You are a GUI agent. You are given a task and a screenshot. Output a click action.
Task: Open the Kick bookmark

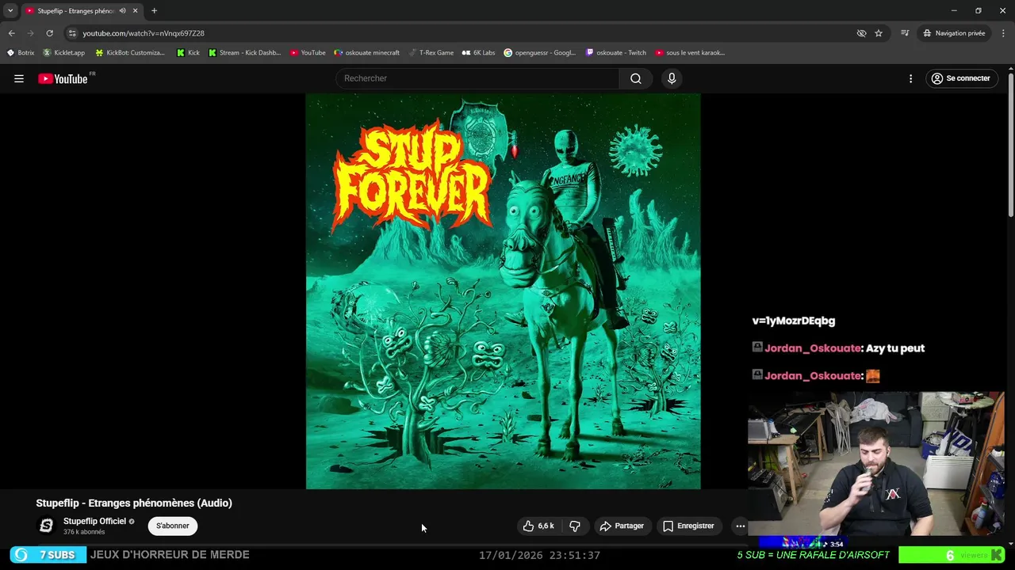tap(188, 53)
